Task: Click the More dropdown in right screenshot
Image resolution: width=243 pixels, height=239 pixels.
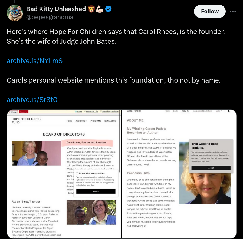Action: pos(219,111)
